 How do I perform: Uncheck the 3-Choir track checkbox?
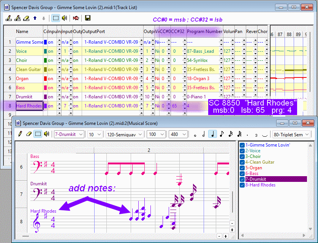(242, 156)
